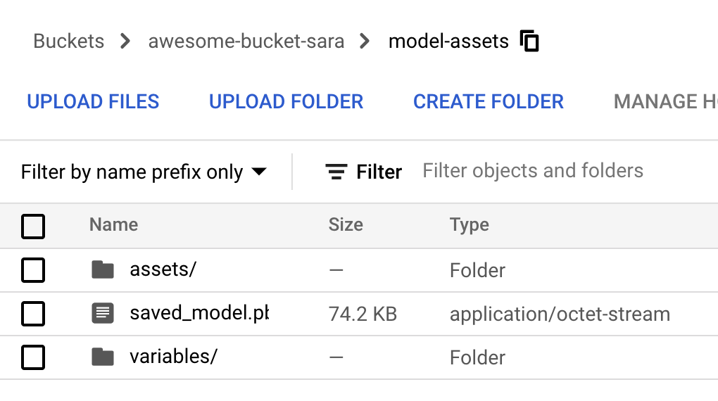
Task: Check the assets/ row checkbox
Action: (x=33, y=269)
